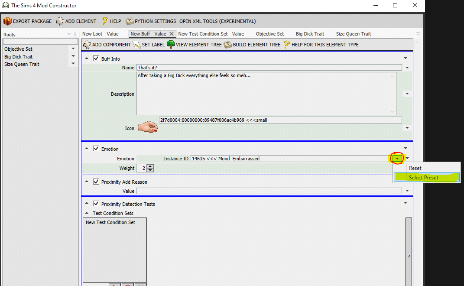Viewport: 464px width, 286px height.
Task: Click the pin icon in Roots panel
Action: coord(75,34)
